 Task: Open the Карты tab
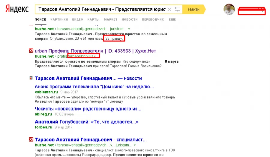(x=93, y=19)
